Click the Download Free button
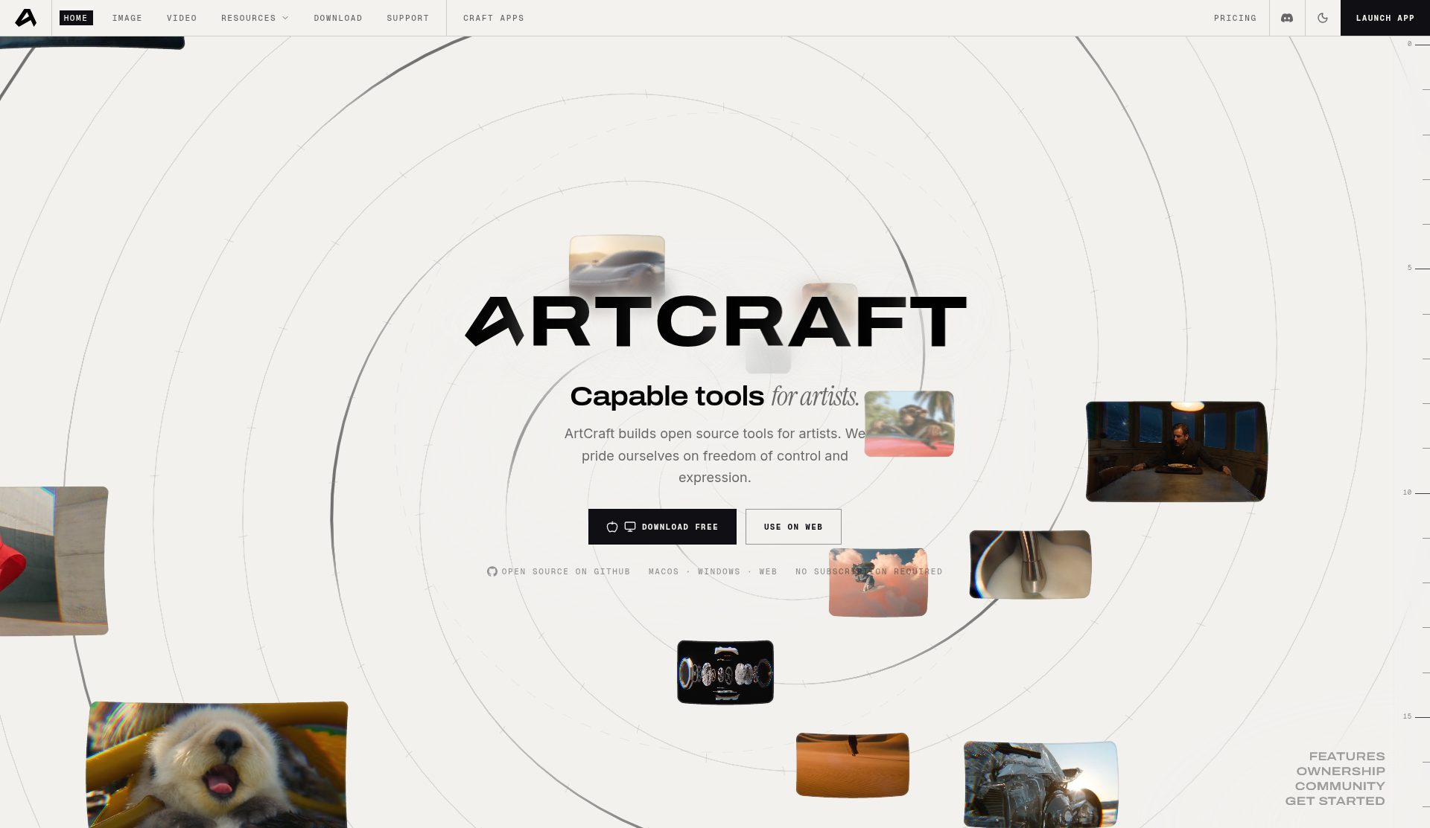Image resolution: width=1430 pixels, height=828 pixels. tap(662, 527)
